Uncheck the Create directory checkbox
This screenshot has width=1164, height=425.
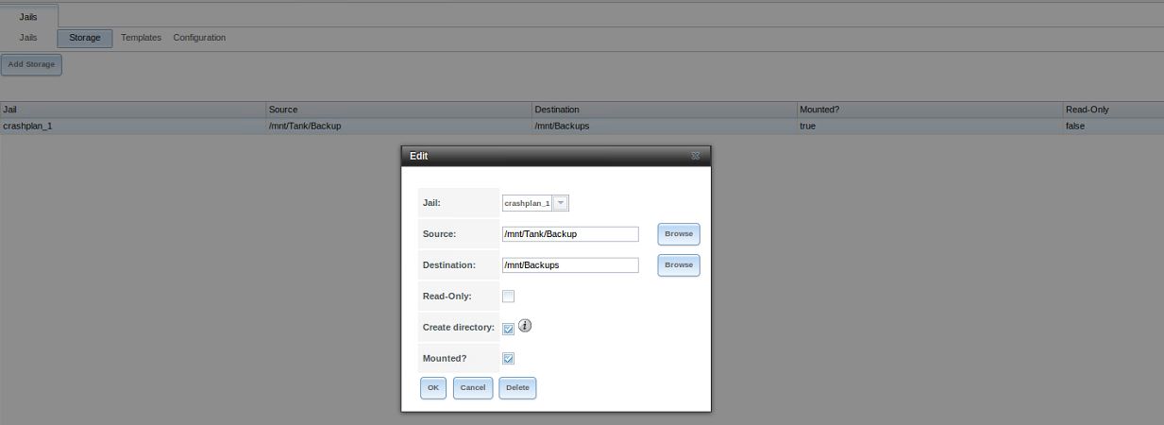pos(508,329)
